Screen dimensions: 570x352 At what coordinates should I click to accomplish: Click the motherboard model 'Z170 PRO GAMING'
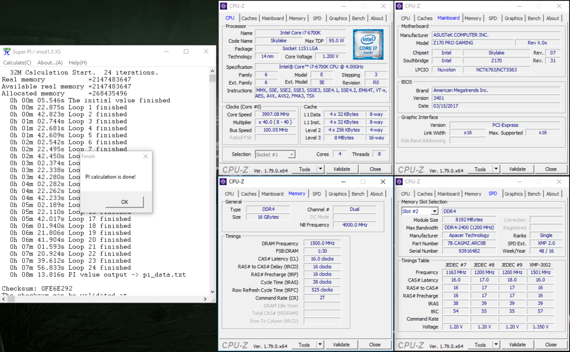(472, 43)
